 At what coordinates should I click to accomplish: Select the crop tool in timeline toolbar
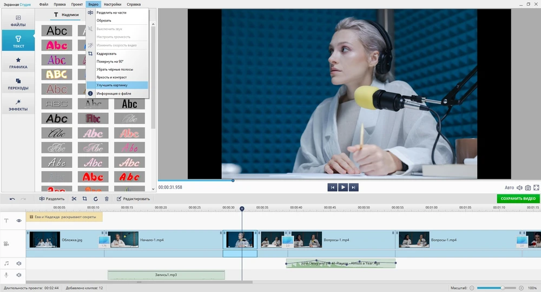tap(85, 199)
